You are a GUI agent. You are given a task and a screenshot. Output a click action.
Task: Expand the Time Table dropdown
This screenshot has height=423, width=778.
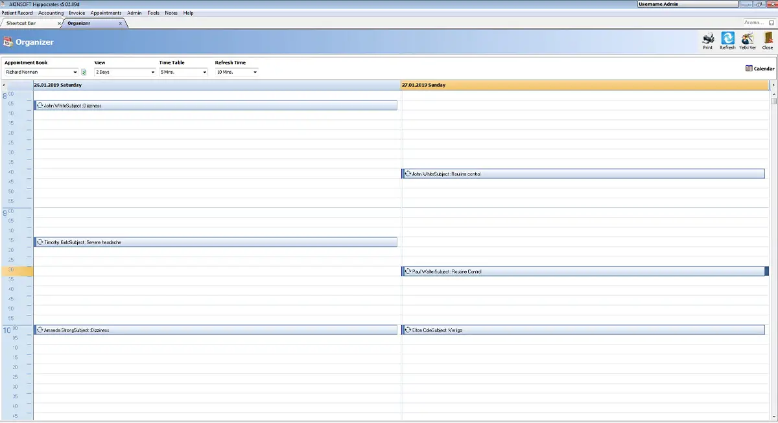click(205, 72)
